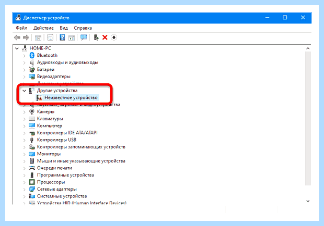Select the Сетевые адаптеры network icon
This screenshot has height=226, width=324.
tap(32, 189)
